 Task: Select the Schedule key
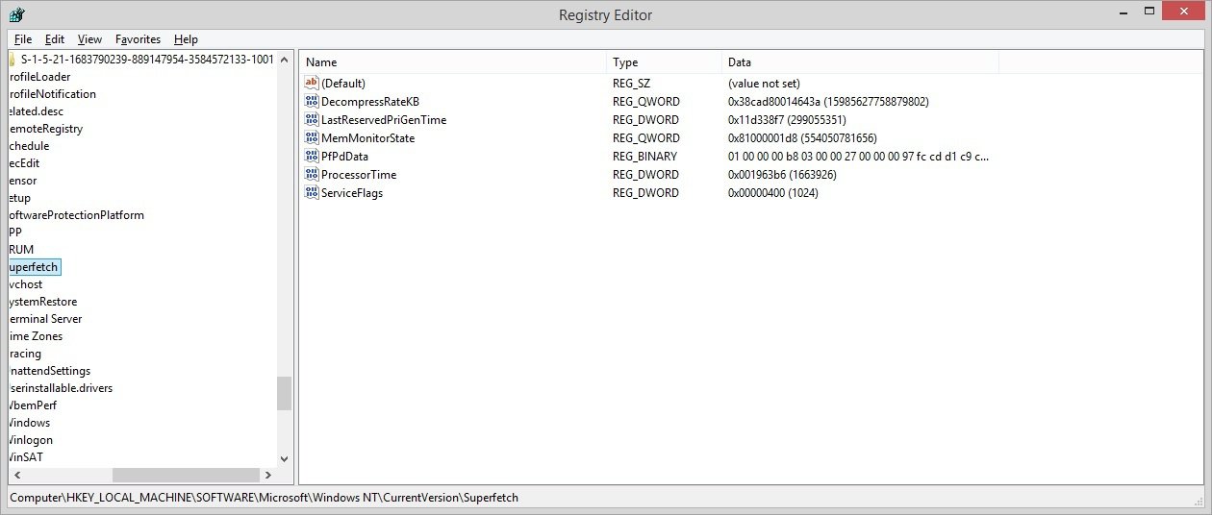coord(29,146)
